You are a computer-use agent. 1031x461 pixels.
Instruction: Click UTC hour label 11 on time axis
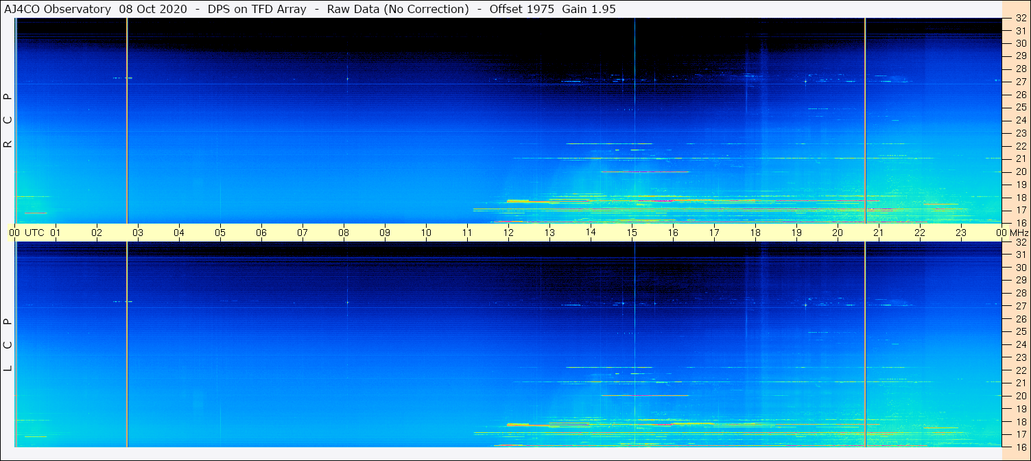coord(467,233)
